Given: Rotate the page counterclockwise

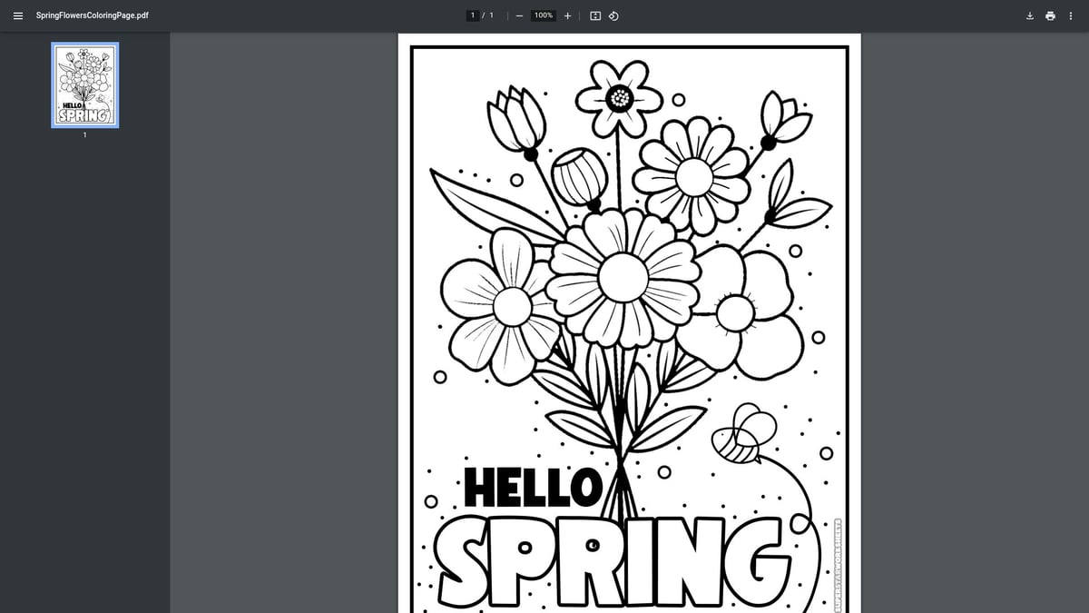Looking at the screenshot, I should click(x=613, y=15).
